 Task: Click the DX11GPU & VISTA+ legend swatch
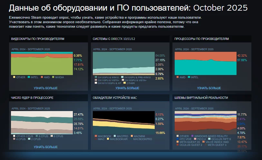[x=96, y=80]
